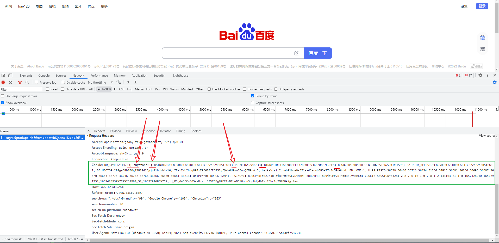The image size is (499, 243).
Task: Import HAR file upload icon
Action: coord(128,82)
